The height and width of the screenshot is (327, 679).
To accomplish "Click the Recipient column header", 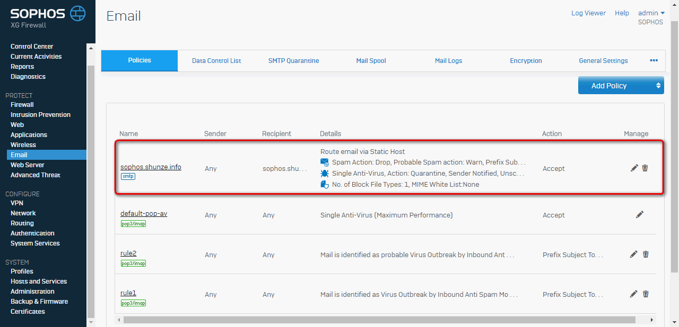I will [276, 134].
